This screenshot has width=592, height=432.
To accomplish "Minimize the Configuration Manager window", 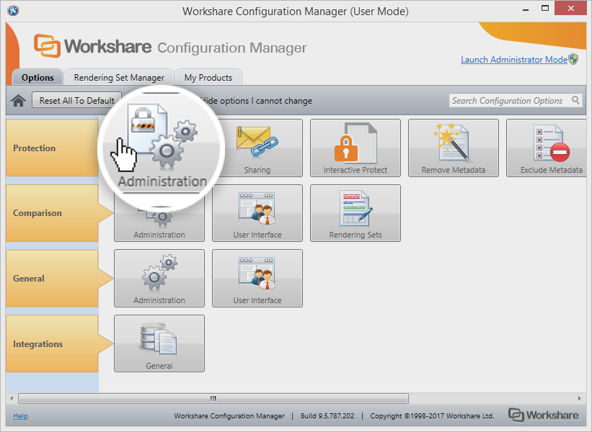I will click(x=525, y=9).
